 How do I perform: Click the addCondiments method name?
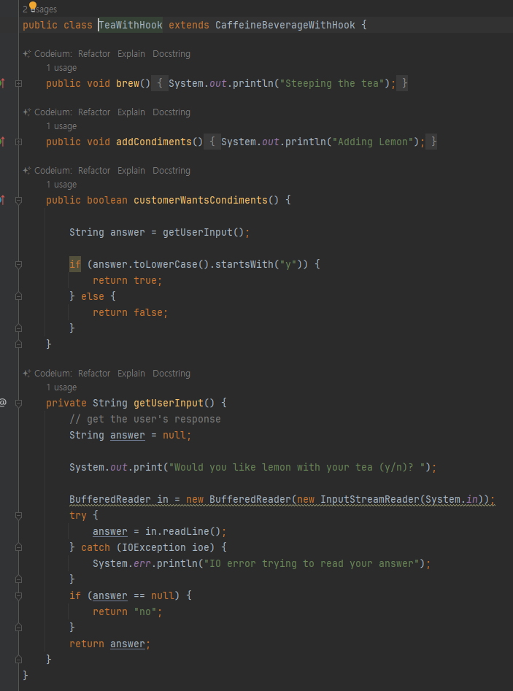(154, 142)
